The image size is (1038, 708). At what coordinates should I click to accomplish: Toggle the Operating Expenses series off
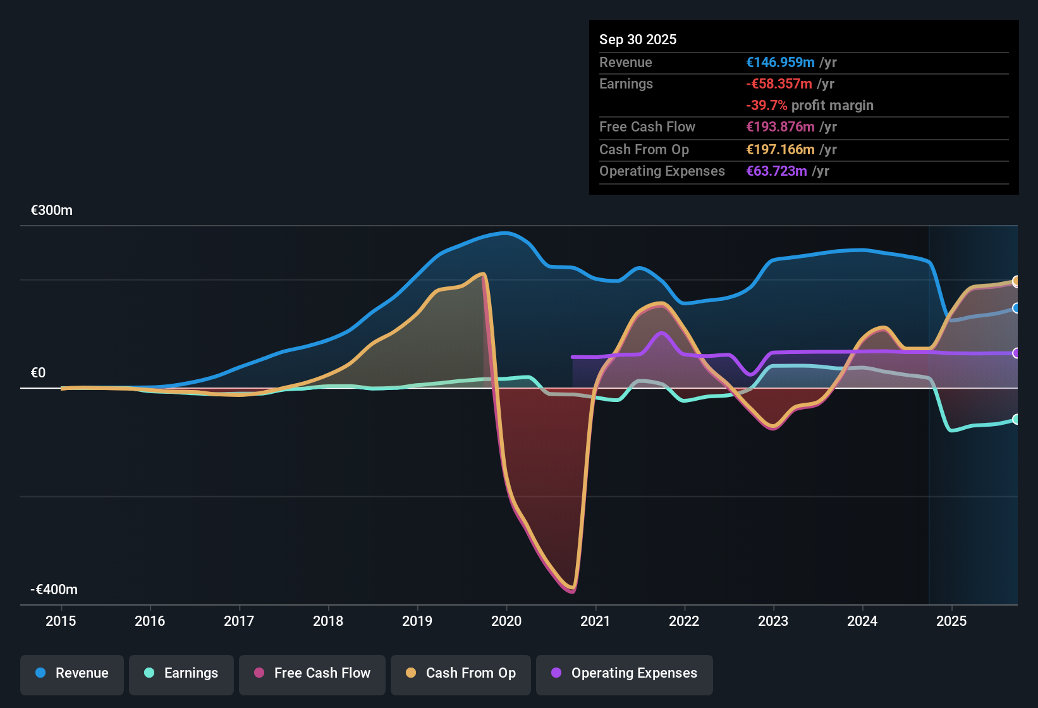624,673
